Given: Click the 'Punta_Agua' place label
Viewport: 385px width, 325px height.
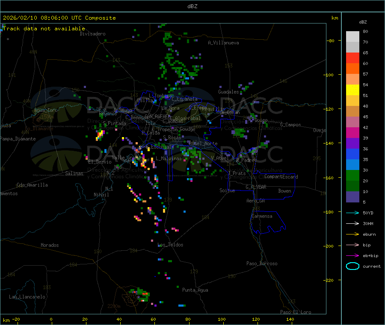Looking at the screenshot, I should point(195,290).
